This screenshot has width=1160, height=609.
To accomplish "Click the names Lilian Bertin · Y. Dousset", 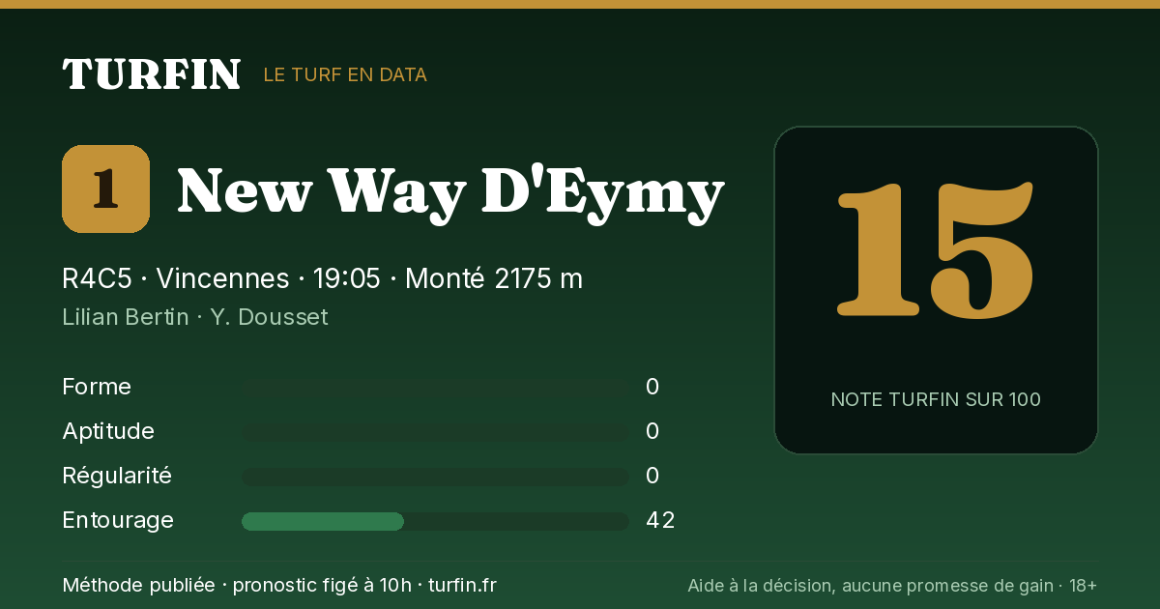I will click(195, 317).
